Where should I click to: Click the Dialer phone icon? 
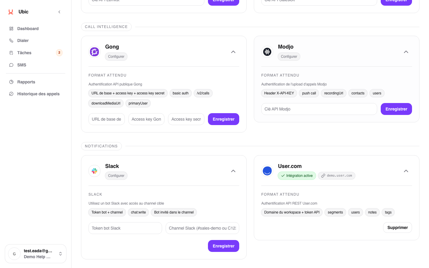point(11,40)
